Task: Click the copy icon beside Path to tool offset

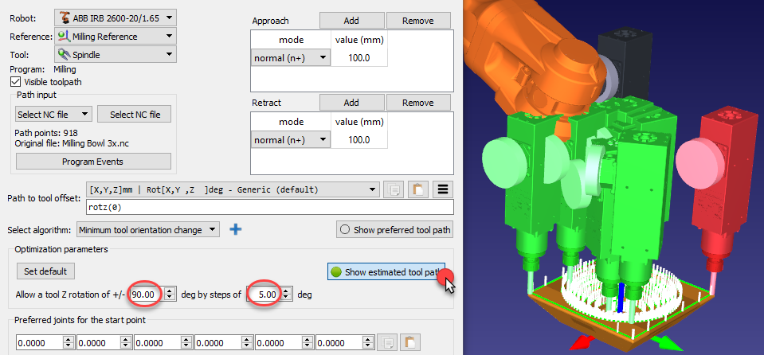Action: pos(394,189)
